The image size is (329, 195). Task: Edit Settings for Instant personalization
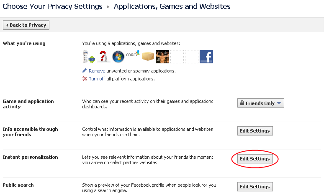255,159
